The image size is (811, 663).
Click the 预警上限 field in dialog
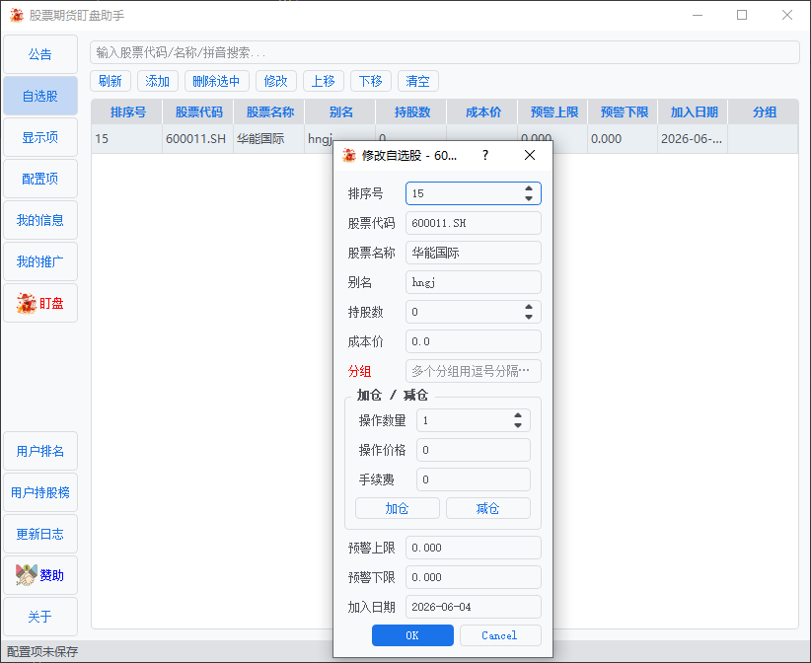474,548
